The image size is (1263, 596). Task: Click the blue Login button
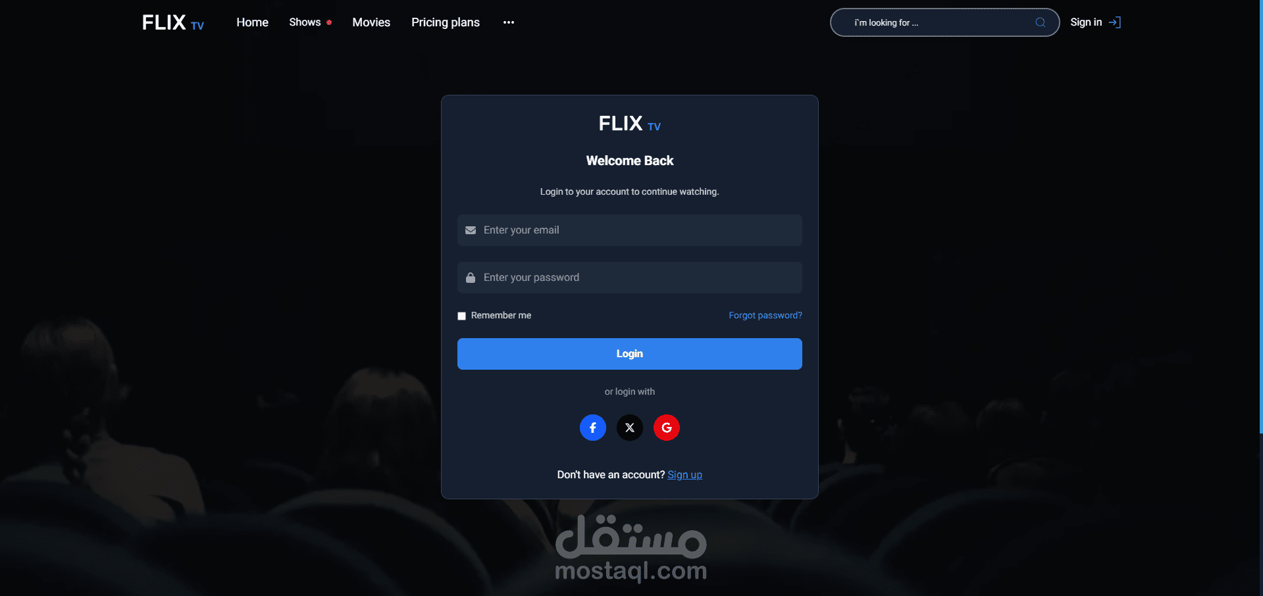tap(630, 354)
